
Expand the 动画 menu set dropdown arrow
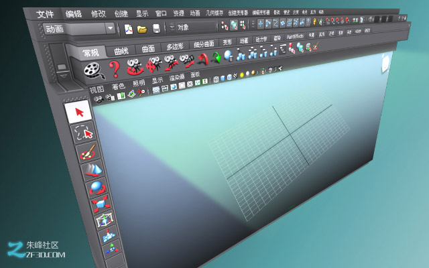(111, 28)
